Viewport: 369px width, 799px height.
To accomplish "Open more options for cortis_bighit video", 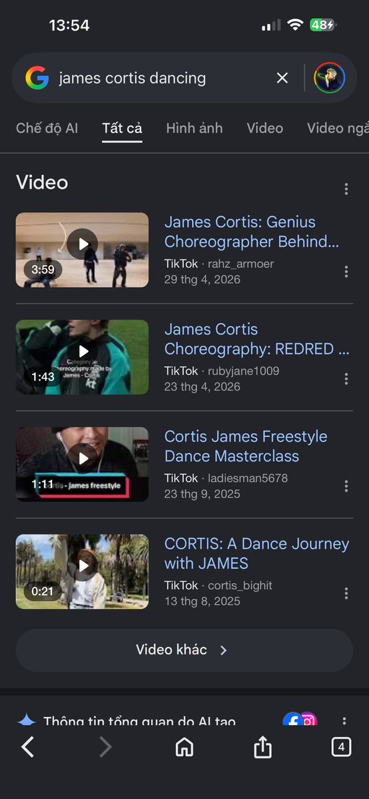I will click(x=346, y=593).
